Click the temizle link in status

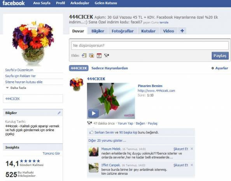(164, 23)
